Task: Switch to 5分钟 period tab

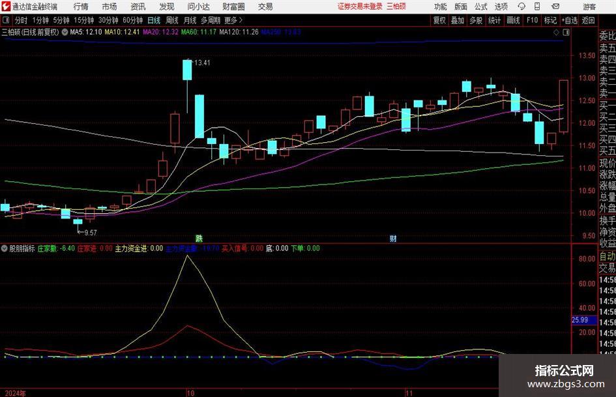Action: click(61, 20)
